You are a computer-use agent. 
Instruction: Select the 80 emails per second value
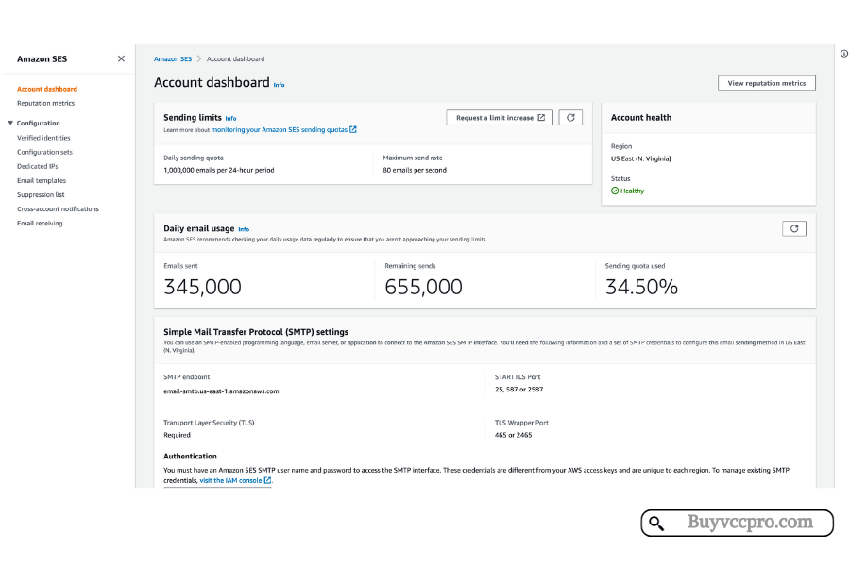click(415, 170)
